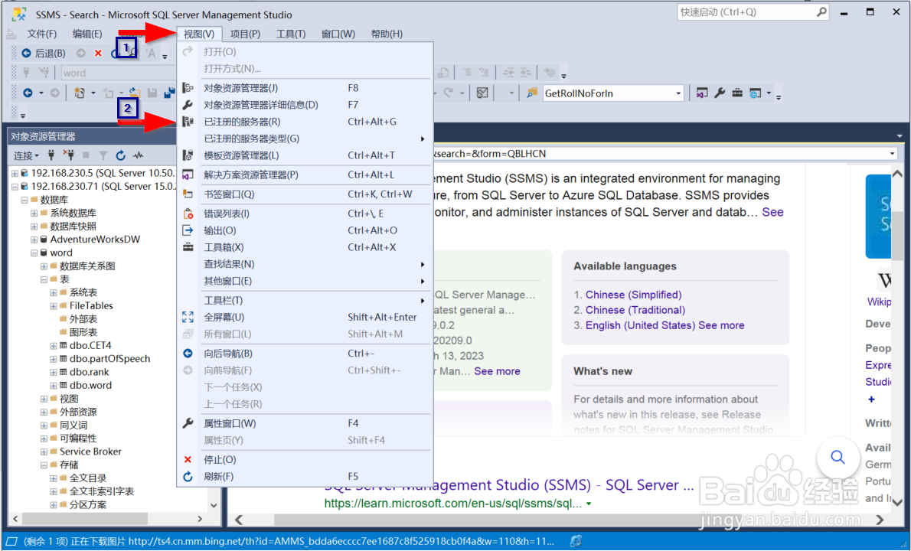Open the URL address bar dropdown arrow
This screenshot has height=551, width=911.
893,154
